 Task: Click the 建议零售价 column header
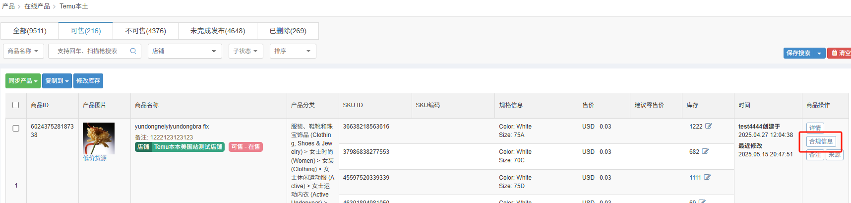pos(649,105)
